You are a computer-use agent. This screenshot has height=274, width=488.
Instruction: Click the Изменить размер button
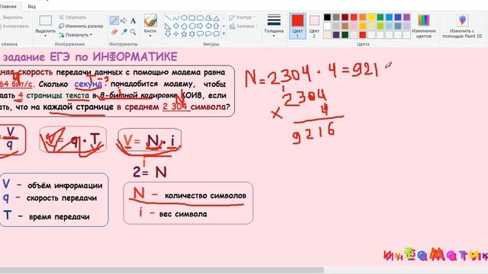point(81,26)
